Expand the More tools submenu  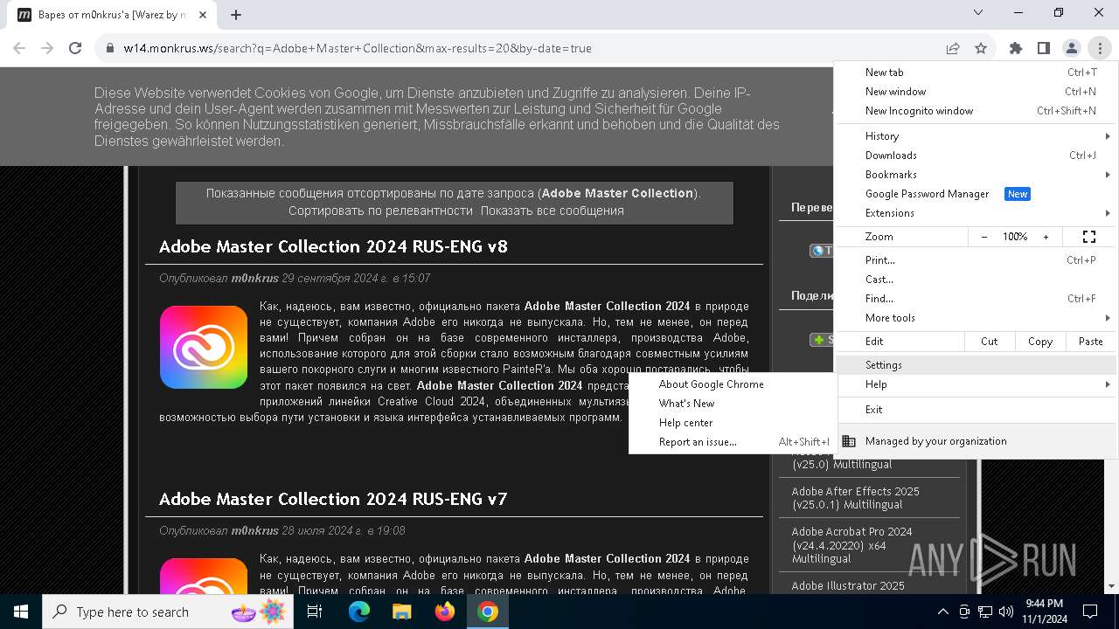coord(977,318)
